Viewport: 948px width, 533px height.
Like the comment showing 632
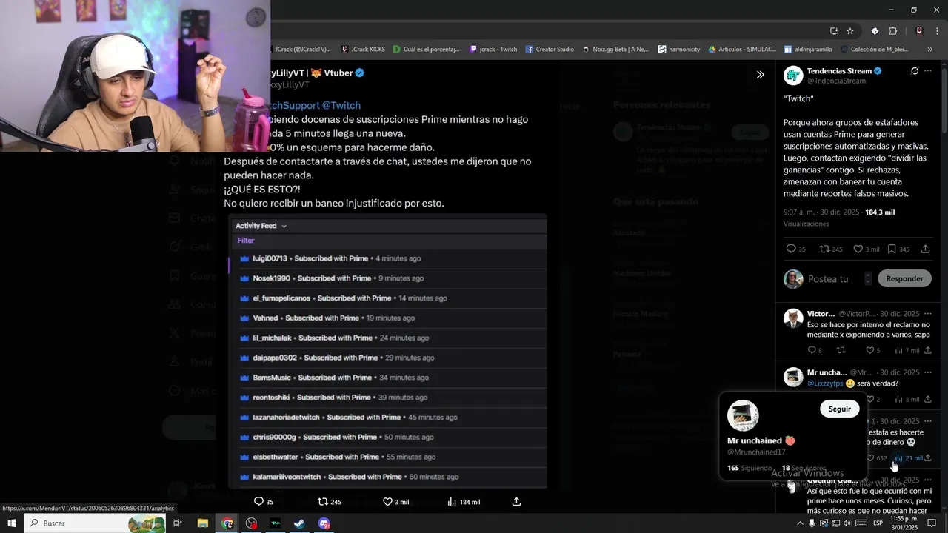click(x=875, y=458)
